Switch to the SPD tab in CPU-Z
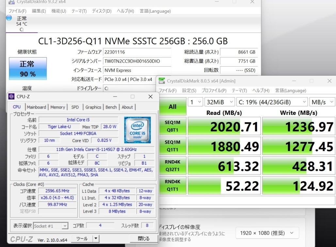336x247 pixels. 75,107
